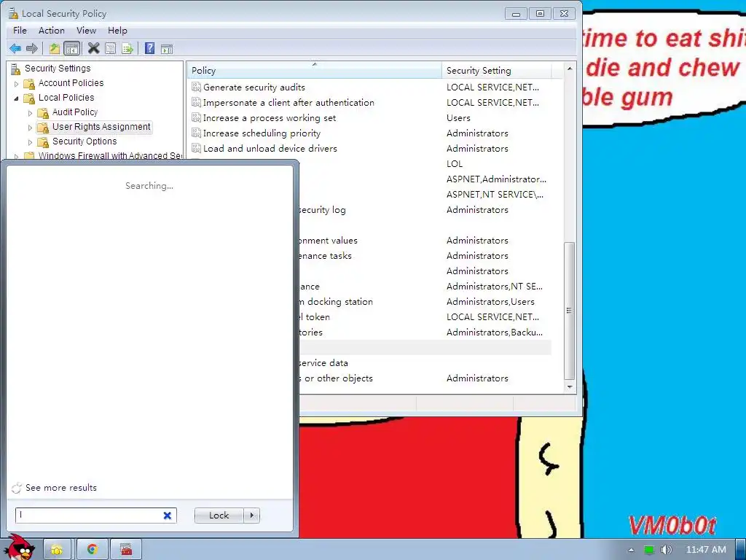Sort by the Security Setting column header
This screenshot has width=746, height=560.
pyautogui.click(x=496, y=71)
